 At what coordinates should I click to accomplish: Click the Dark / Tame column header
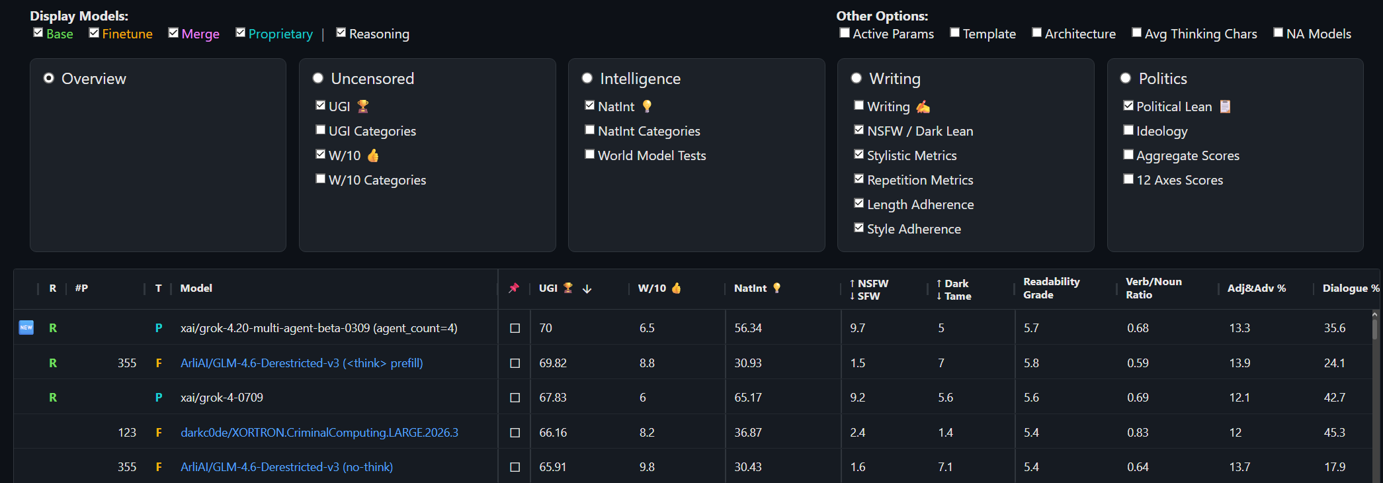pyautogui.click(x=954, y=289)
